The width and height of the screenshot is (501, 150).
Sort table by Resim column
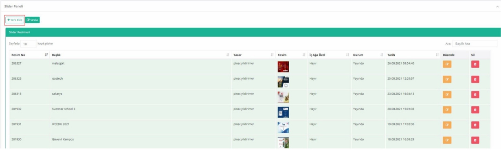(291, 54)
